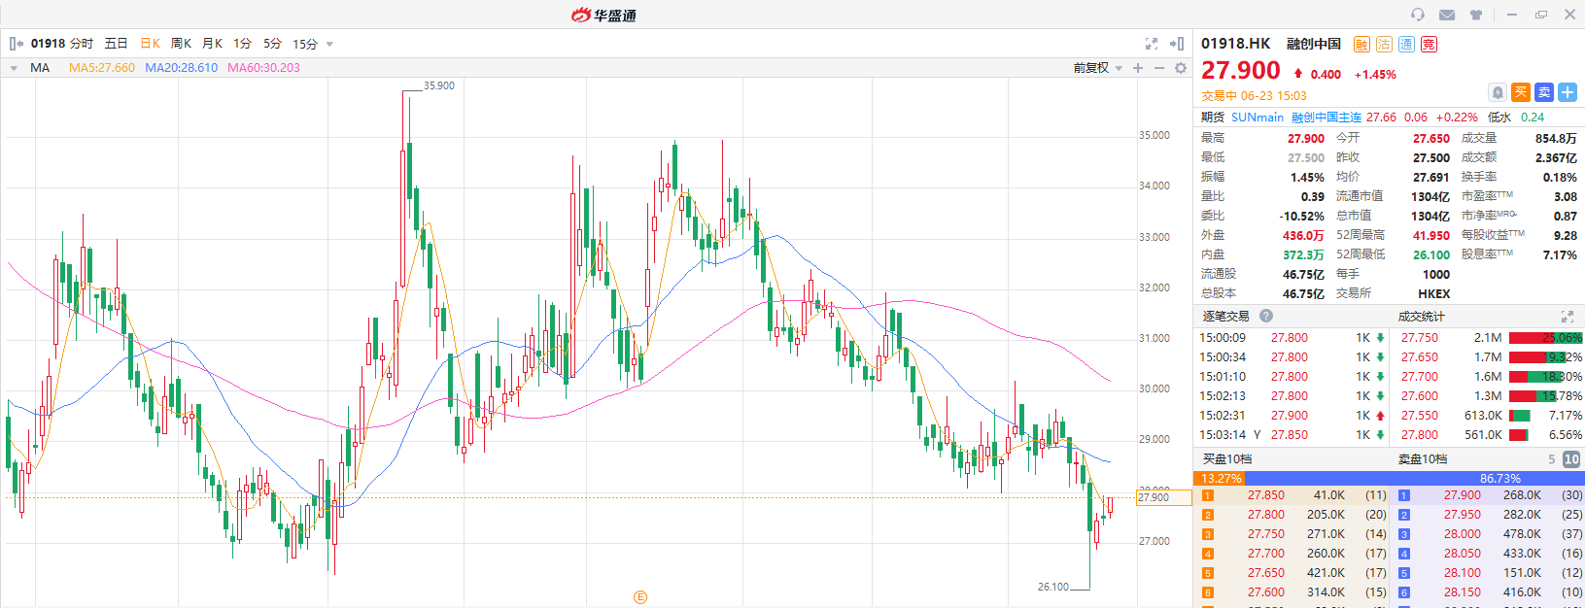Image resolution: width=1585 pixels, height=608 pixels.
Task: Click the 15:00:09 tick trade row
Action: pyautogui.click(x=1292, y=338)
